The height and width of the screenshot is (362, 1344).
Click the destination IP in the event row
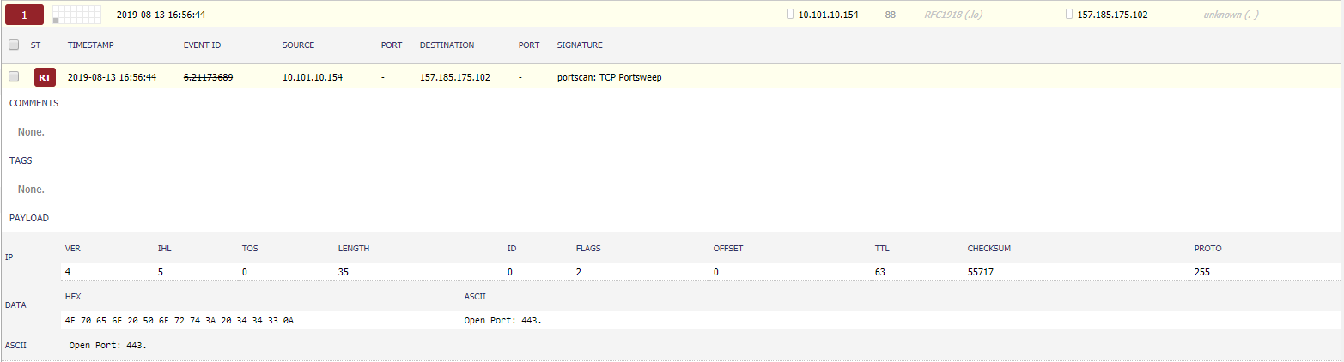coord(454,77)
